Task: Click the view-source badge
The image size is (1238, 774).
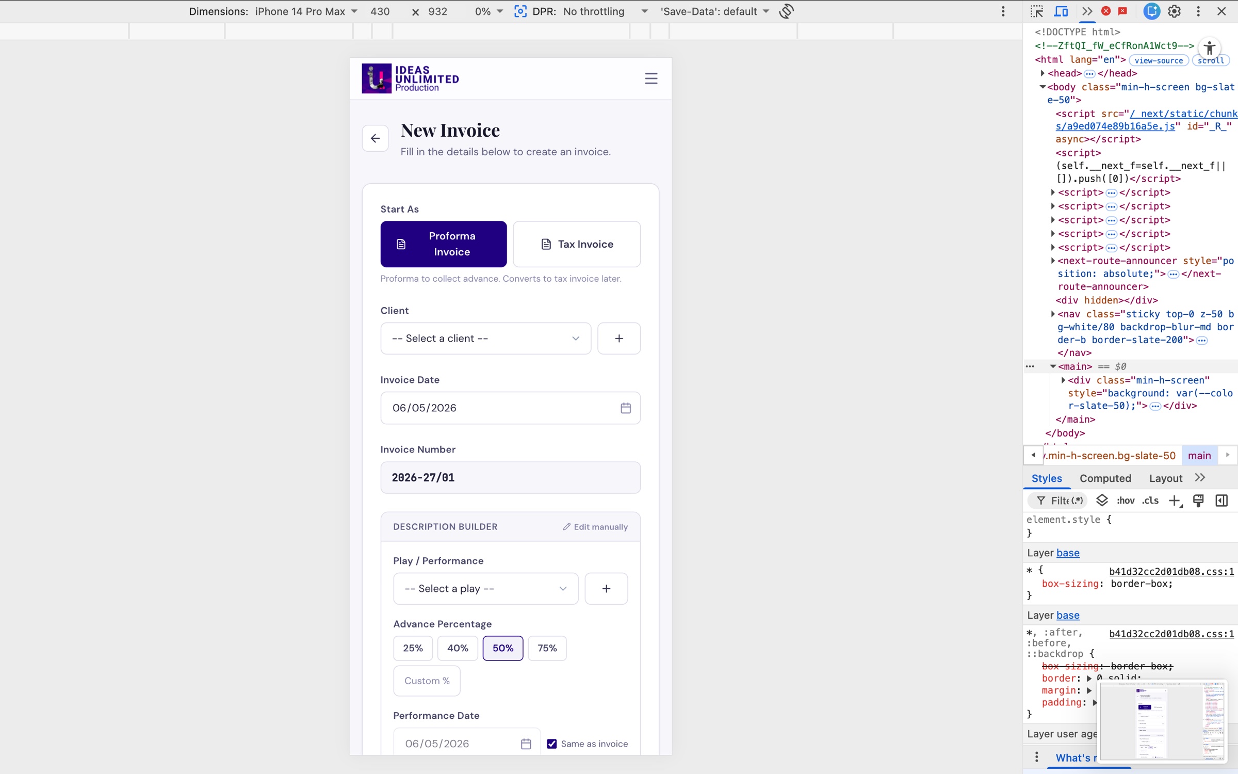Action: point(1159,60)
